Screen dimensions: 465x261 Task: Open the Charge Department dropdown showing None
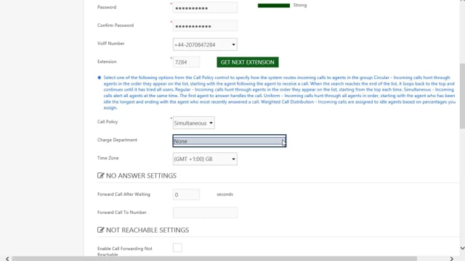[x=230, y=141]
